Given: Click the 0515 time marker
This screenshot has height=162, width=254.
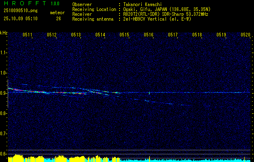Looking at the screenshot, I should click(124, 34).
